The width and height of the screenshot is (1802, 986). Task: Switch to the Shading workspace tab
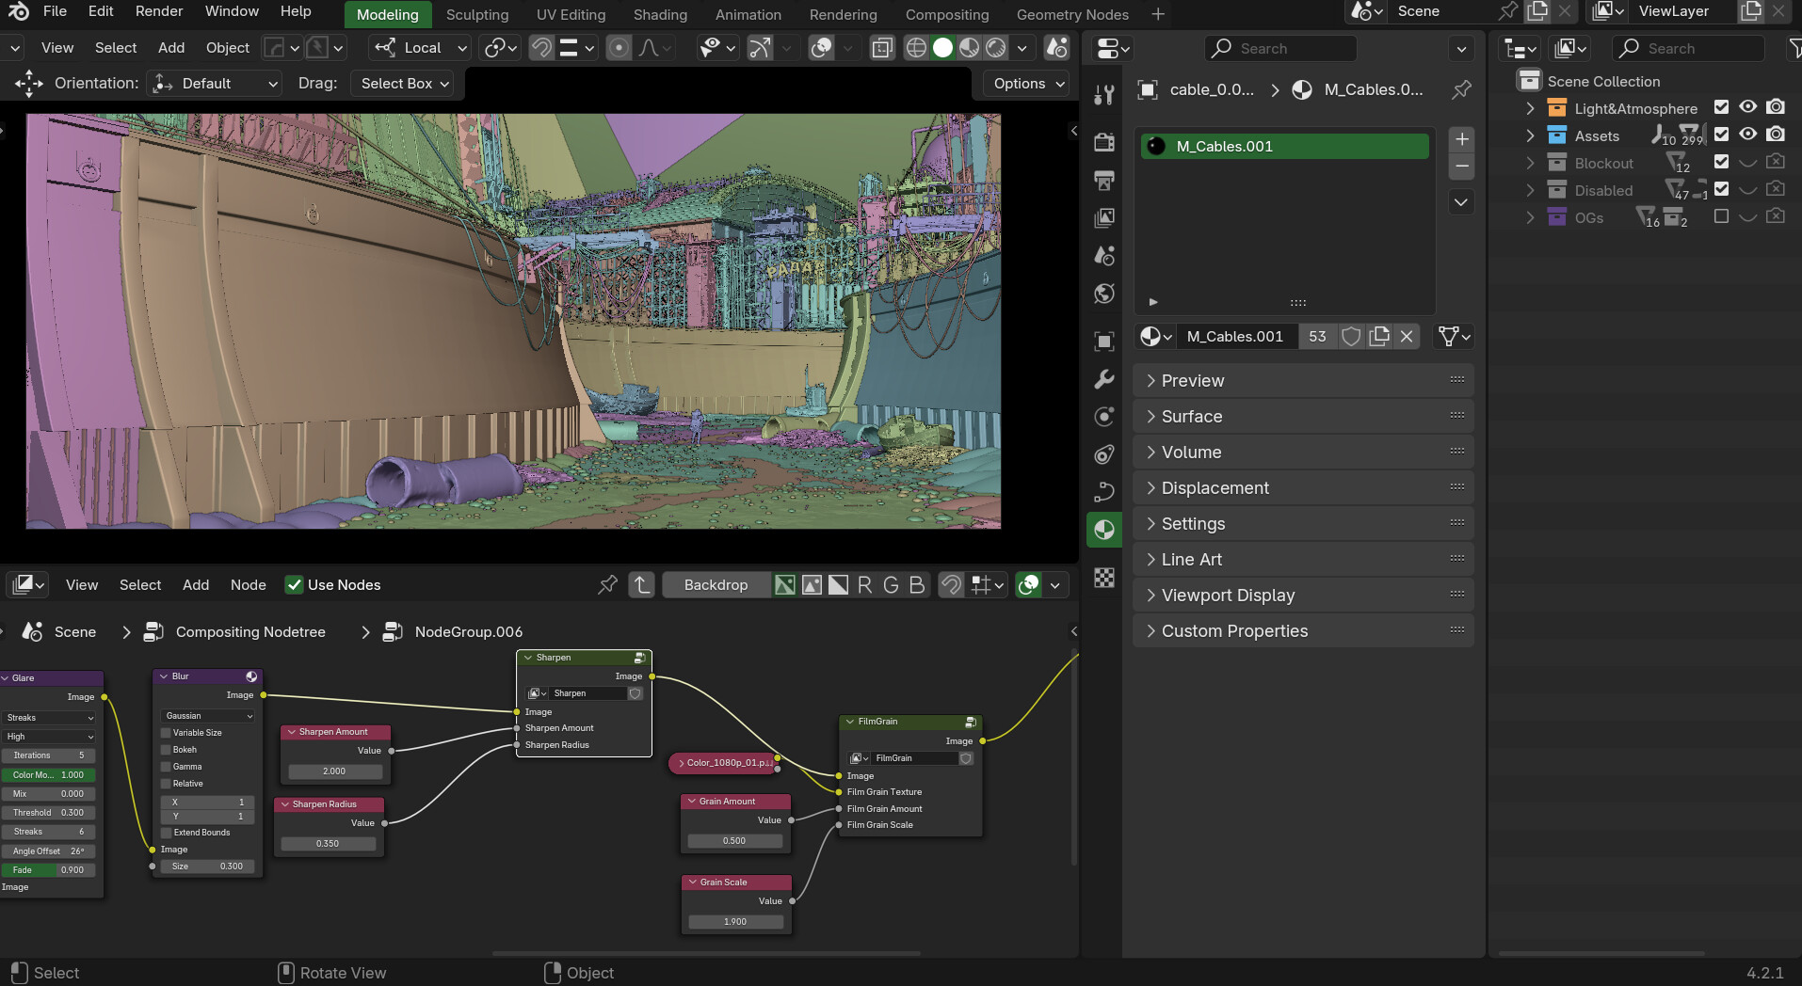pyautogui.click(x=660, y=14)
